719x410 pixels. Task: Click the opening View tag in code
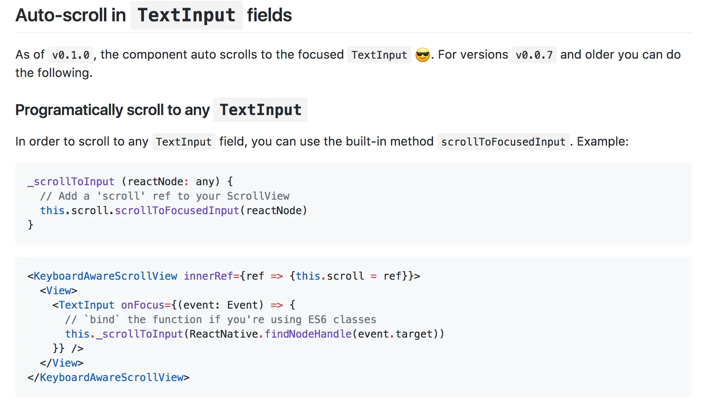coord(59,291)
